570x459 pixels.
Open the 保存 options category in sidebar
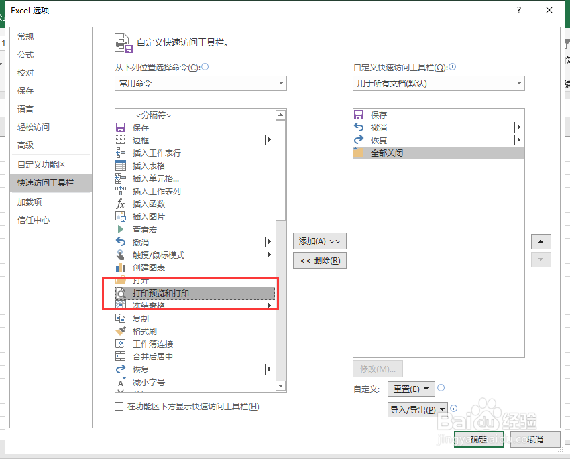pyautogui.click(x=51, y=90)
